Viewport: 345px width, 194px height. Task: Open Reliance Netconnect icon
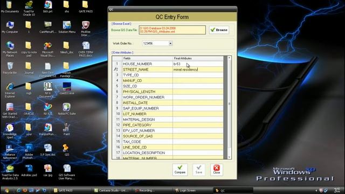coord(10,151)
